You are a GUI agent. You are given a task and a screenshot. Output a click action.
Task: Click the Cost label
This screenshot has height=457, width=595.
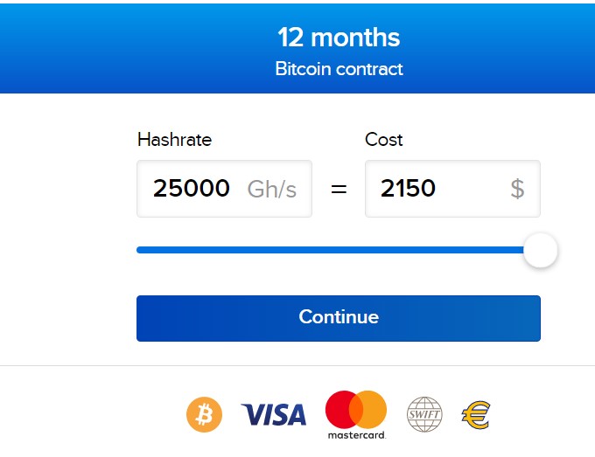[x=383, y=140]
